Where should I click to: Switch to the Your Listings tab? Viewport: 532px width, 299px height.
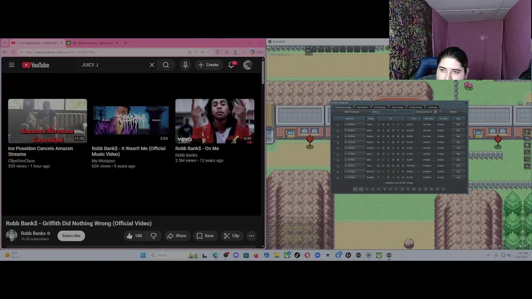tap(397, 107)
